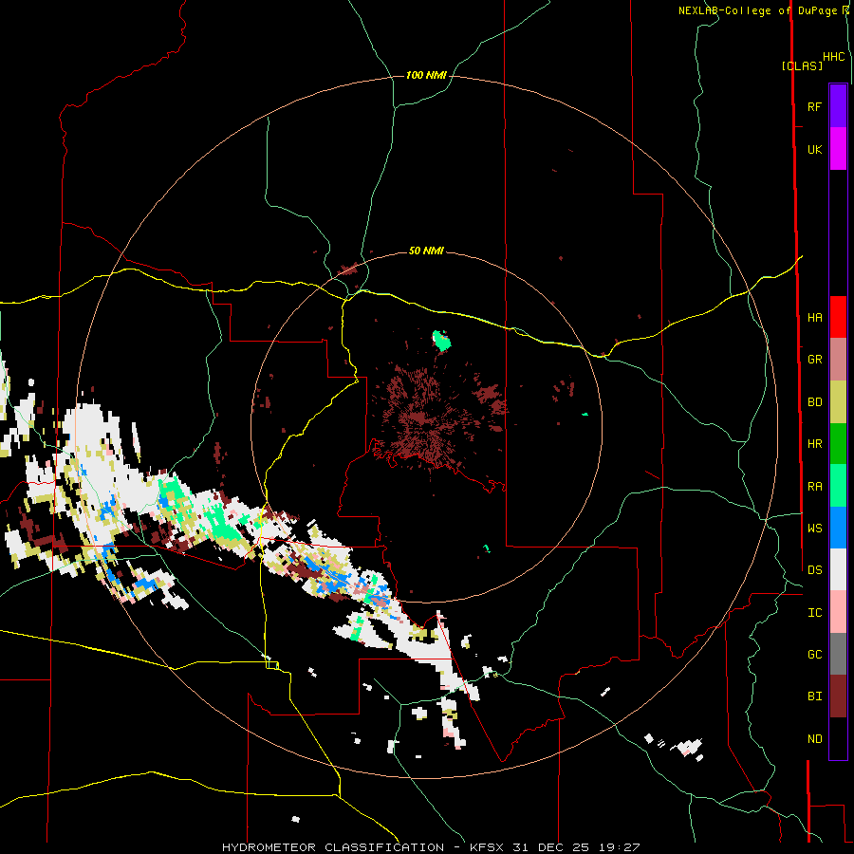Click the DS legend label

[815, 570]
